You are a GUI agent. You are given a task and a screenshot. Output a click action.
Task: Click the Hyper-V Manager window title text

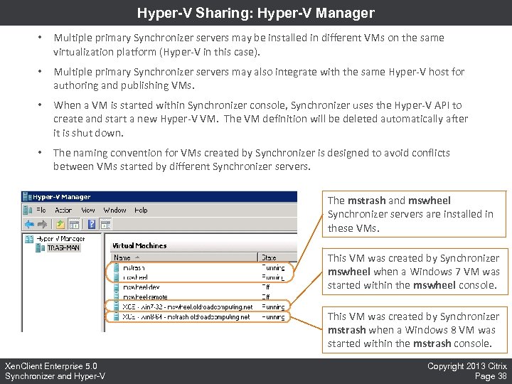62,197
